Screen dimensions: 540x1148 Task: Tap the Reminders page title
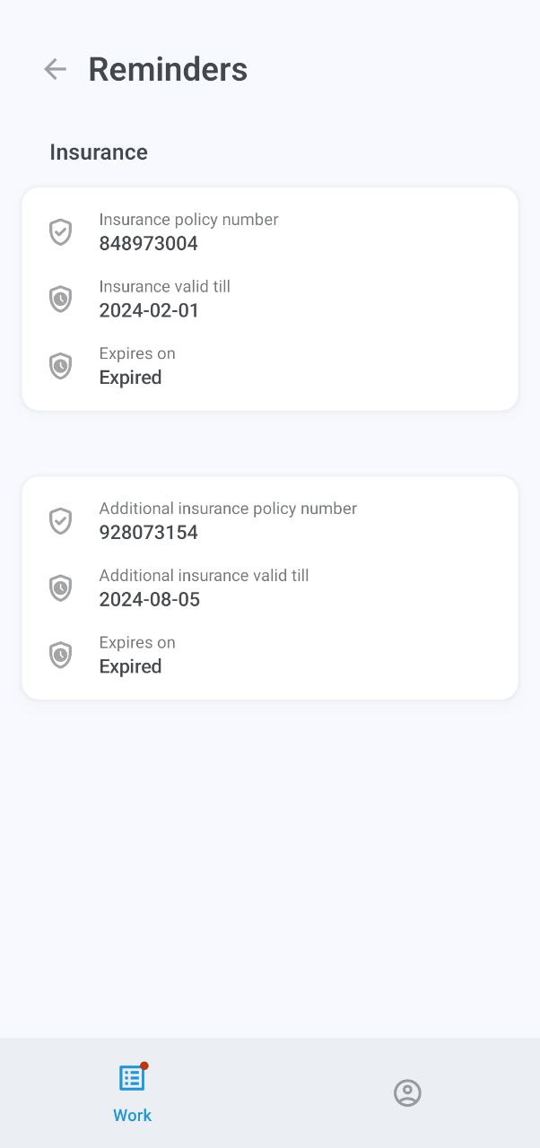click(168, 69)
